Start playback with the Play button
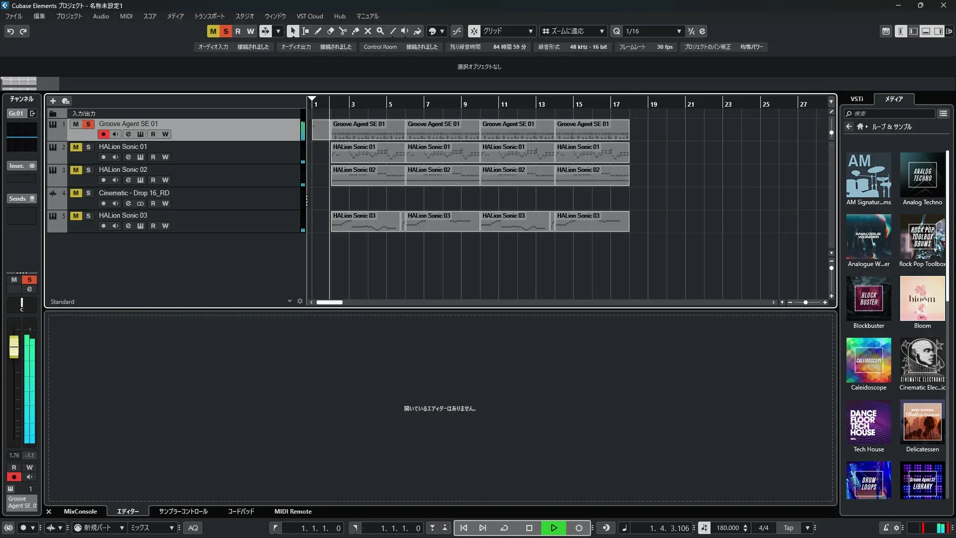 pos(553,528)
